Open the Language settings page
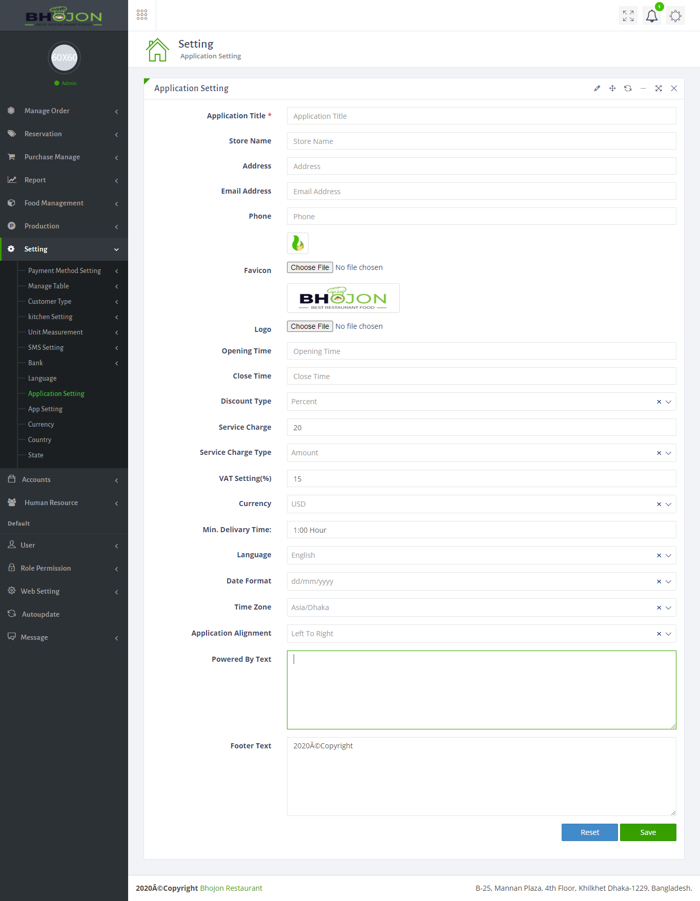 click(x=42, y=378)
